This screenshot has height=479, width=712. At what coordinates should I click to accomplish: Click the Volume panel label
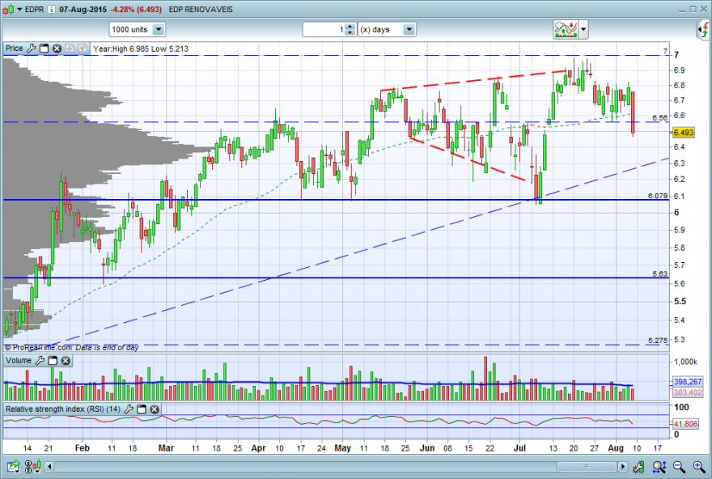coord(19,361)
